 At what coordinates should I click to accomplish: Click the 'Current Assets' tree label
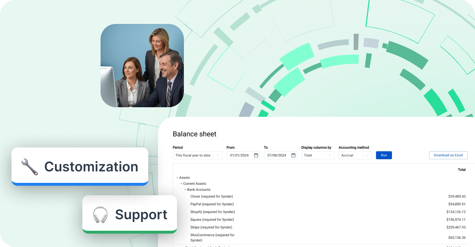click(195, 184)
